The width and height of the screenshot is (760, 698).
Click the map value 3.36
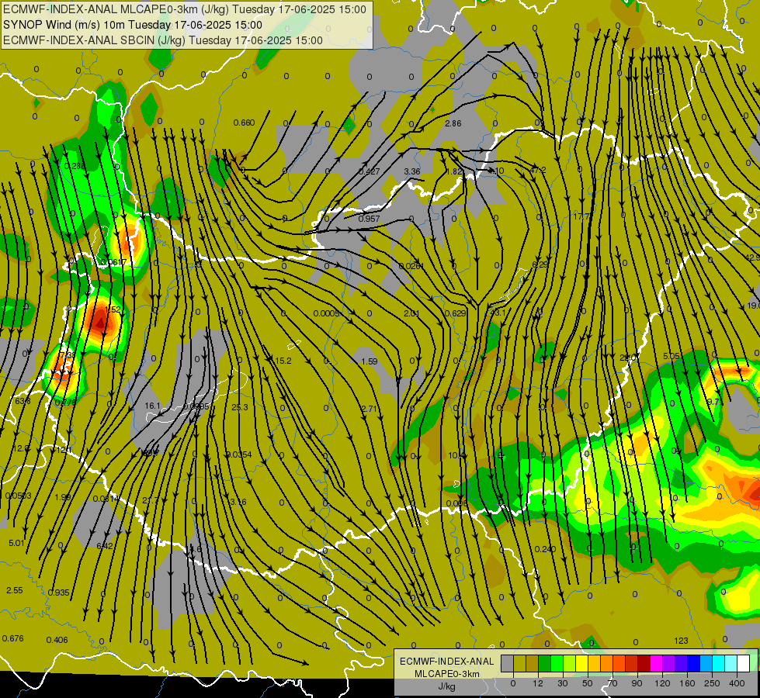coord(412,171)
